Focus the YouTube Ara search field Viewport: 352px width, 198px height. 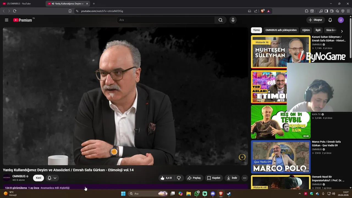pos(166,20)
